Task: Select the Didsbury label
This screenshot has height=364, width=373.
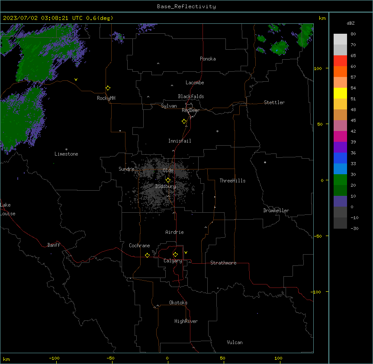Action: 166,186
